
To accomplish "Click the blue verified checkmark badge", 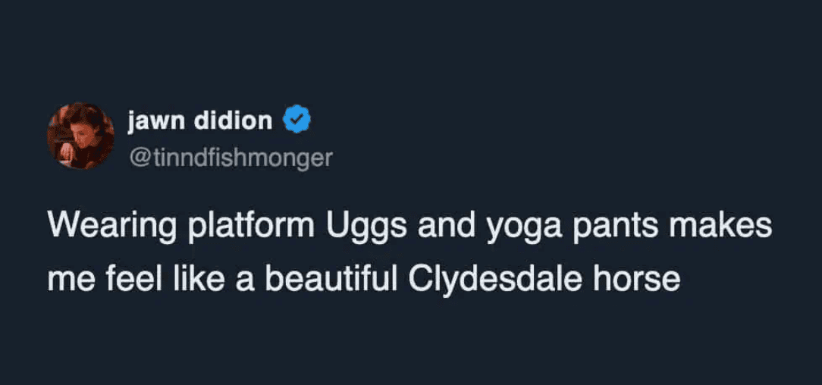I will pos(296,120).
